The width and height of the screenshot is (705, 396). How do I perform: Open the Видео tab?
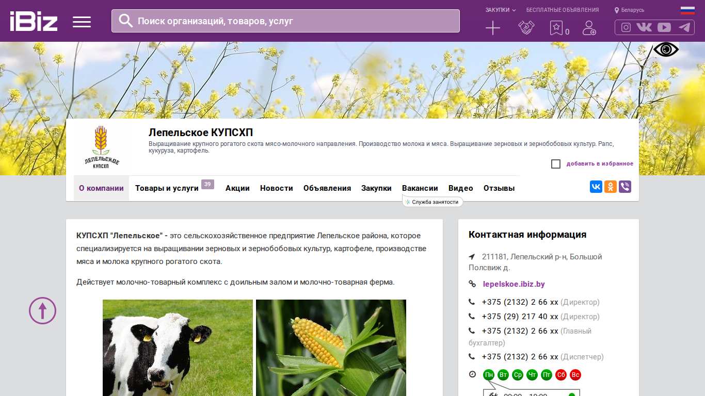tap(461, 188)
